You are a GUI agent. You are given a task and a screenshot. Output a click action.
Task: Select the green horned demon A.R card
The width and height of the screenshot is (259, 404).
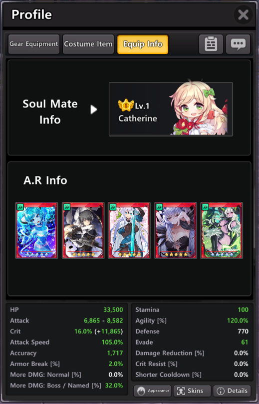(222, 230)
